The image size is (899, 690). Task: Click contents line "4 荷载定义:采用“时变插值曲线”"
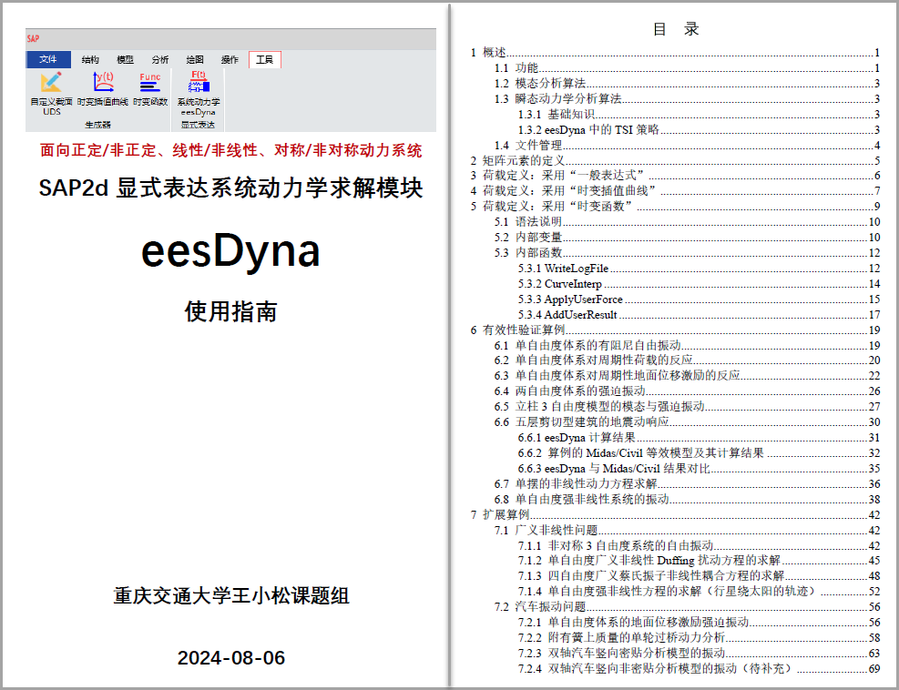point(676,191)
